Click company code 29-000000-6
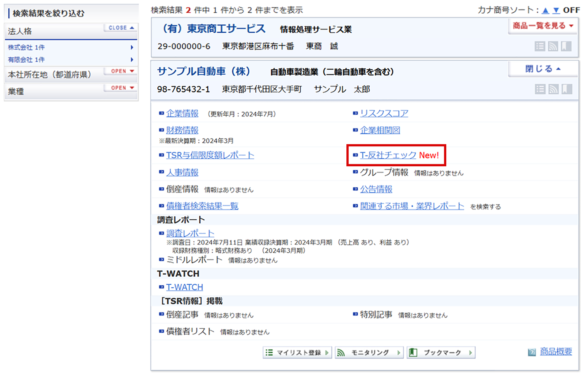Screen dimensions: 581x374 click(x=184, y=46)
